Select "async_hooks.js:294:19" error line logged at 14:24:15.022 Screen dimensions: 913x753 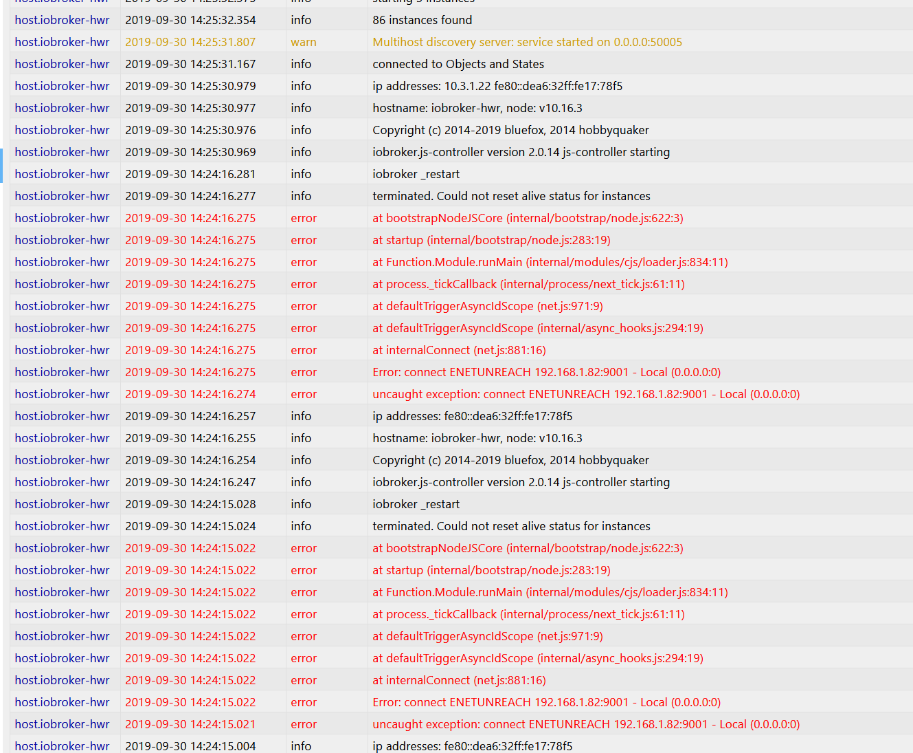(x=538, y=658)
